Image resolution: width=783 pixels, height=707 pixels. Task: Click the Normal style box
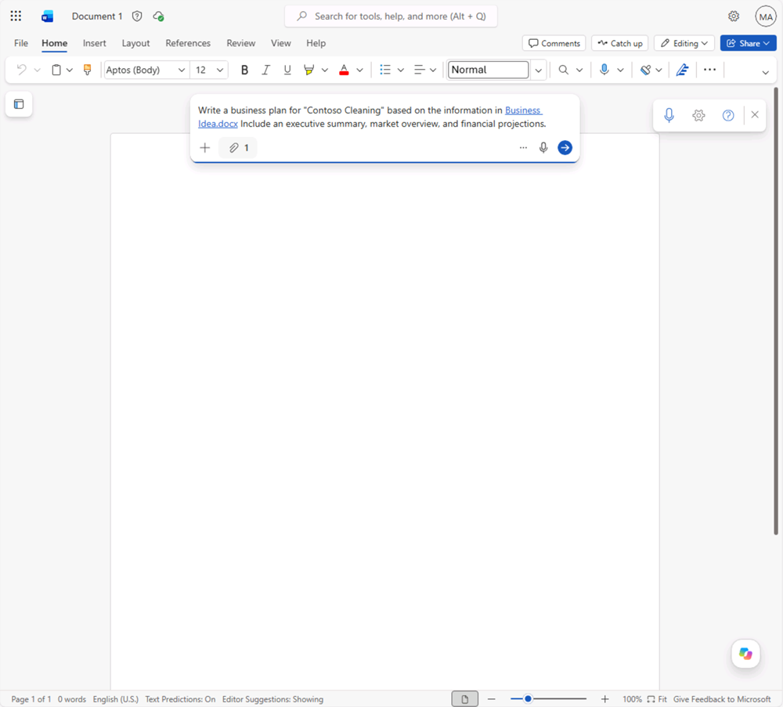489,70
